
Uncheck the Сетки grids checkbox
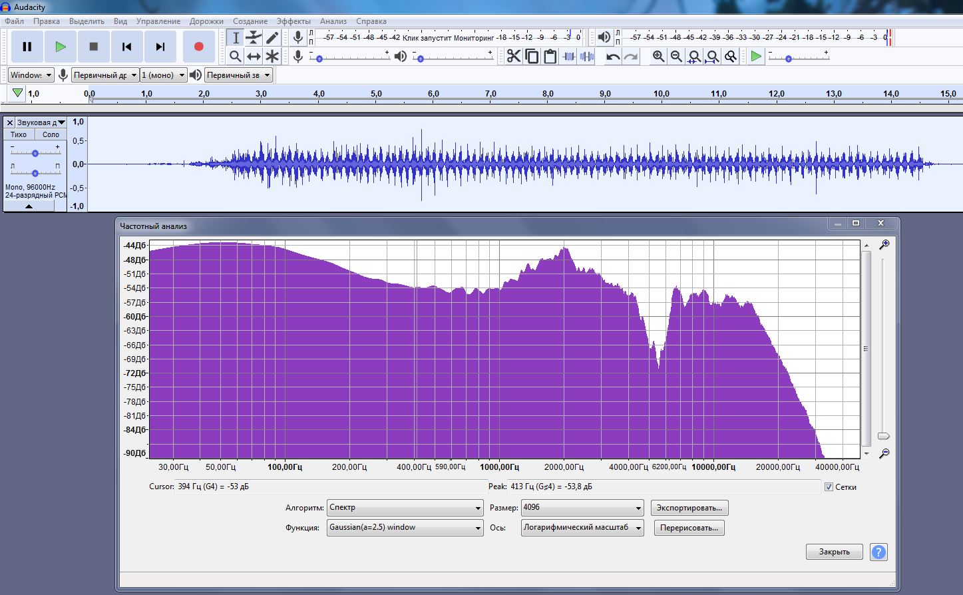click(x=829, y=487)
